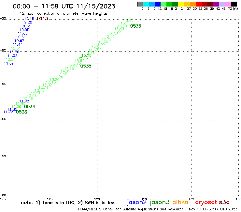Select the blue value 9.28
This screenshot has height=212, width=241.
tap(28, 22)
